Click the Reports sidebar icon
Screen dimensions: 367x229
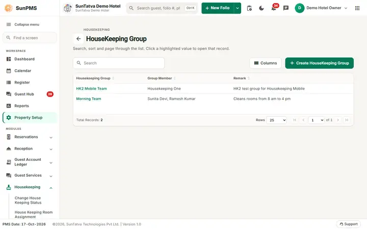coord(9,106)
